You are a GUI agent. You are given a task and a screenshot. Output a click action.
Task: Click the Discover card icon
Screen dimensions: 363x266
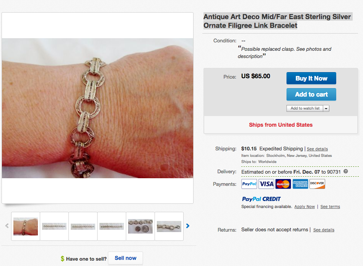click(x=317, y=184)
